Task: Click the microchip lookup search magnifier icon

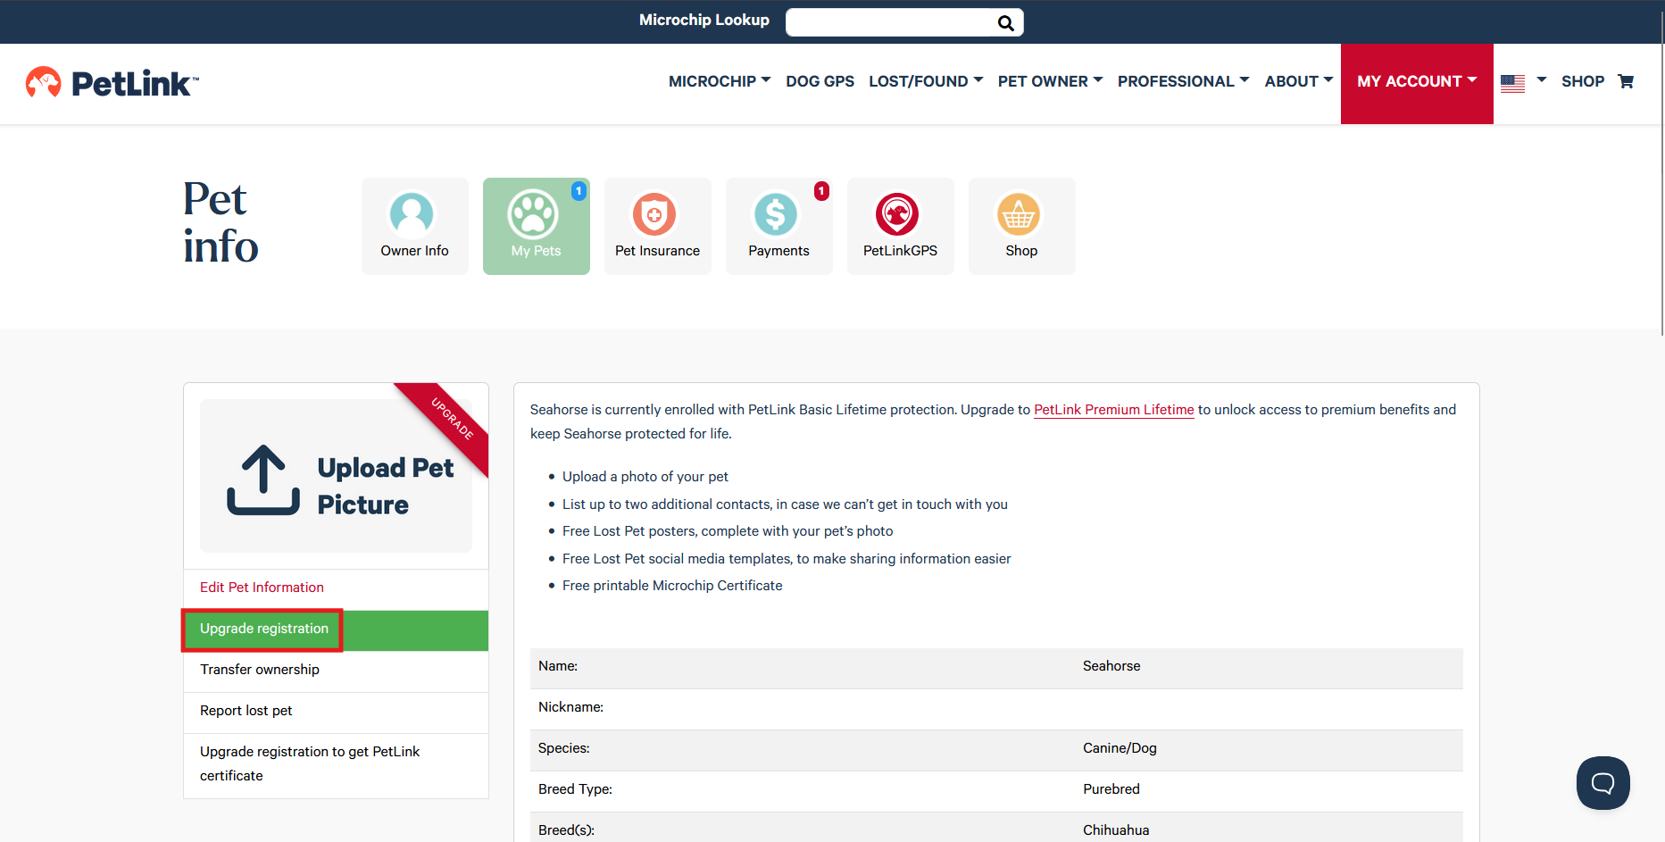Action: tap(1005, 23)
